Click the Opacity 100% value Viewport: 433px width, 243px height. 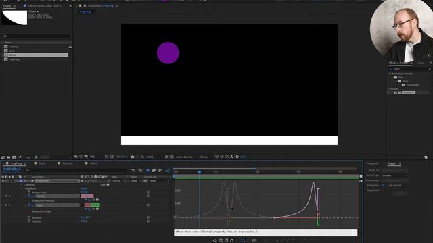84,221
